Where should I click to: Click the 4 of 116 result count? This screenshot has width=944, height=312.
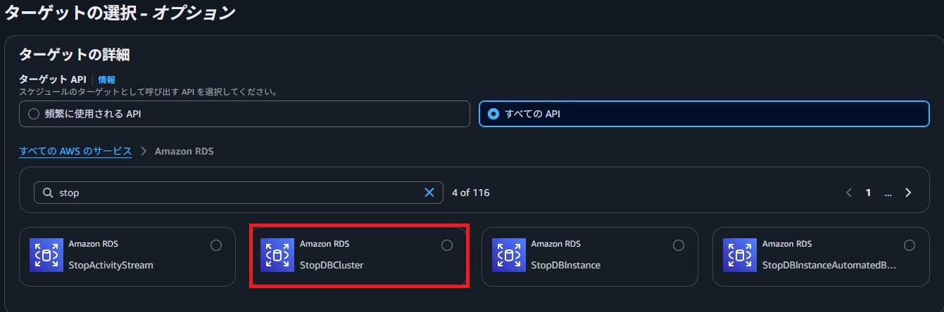[x=470, y=193]
